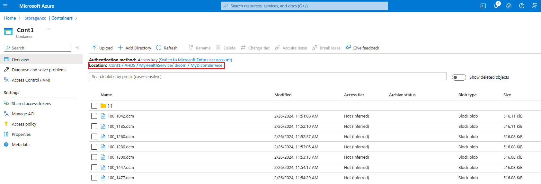Sort by the Modified column header

[x=283, y=95]
